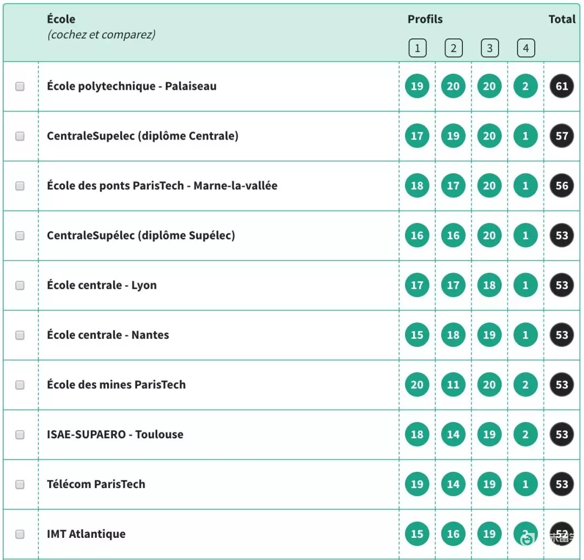Check the Télécom ParisTech checkbox
The width and height of the screenshot is (584, 560).
tap(20, 484)
